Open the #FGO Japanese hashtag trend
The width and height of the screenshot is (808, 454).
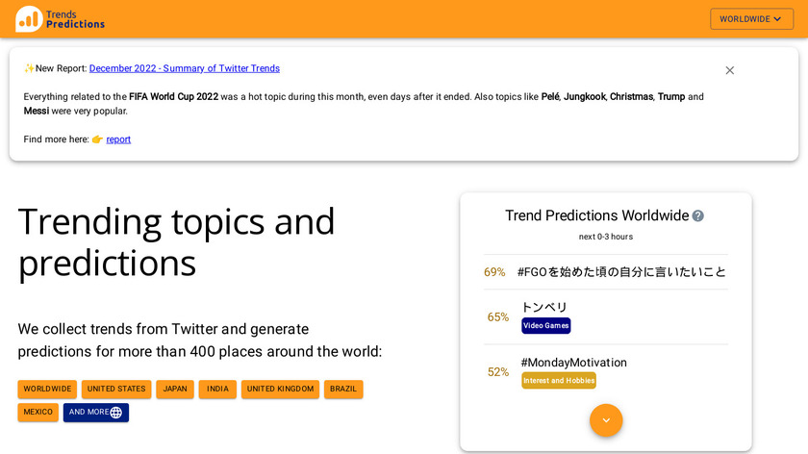621,272
